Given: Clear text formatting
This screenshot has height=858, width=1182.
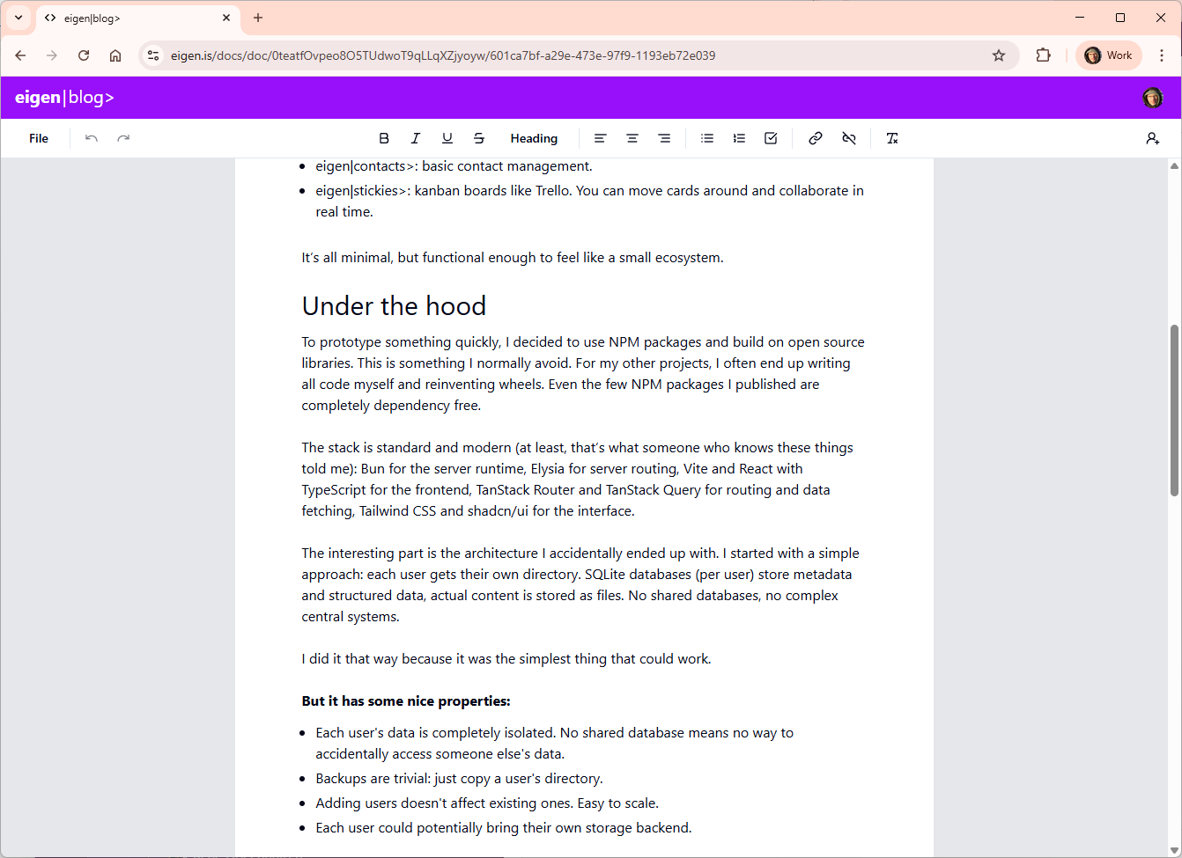Looking at the screenshot, I should [x=892, y=138].
